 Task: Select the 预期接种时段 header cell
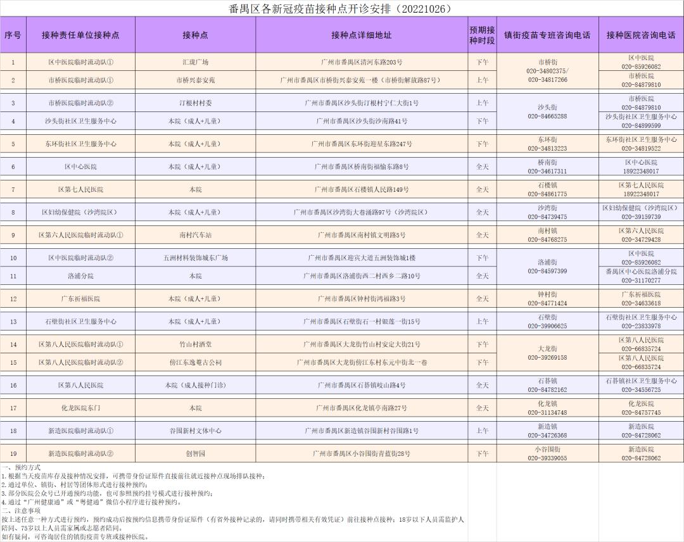click(482, 35)
